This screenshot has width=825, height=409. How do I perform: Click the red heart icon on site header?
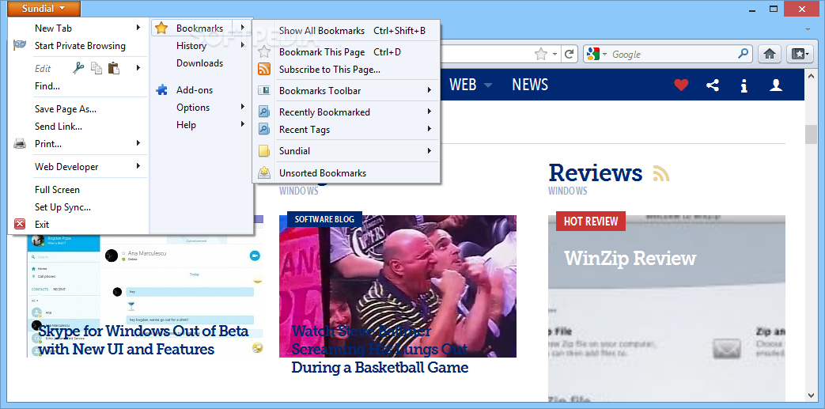tap(681, 85)
